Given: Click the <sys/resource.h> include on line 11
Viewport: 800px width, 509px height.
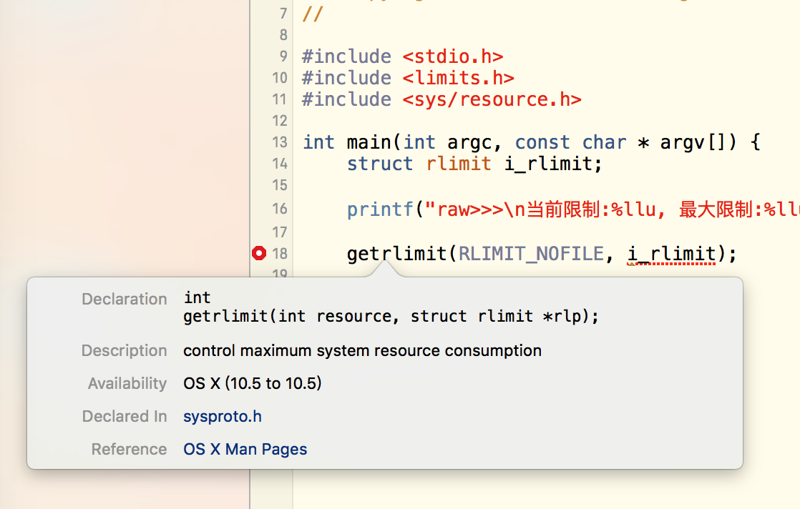Looking at the screenshot, I should (x=492, y=99).
